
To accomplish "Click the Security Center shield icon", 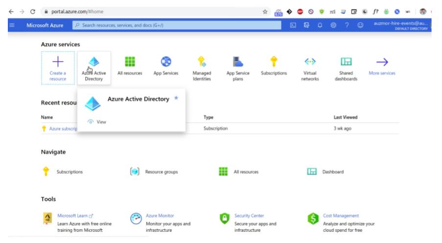I will pyautogui.click(x=225, y=218).
